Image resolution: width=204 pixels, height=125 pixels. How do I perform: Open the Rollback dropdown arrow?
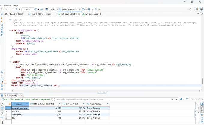coord(13,9)
